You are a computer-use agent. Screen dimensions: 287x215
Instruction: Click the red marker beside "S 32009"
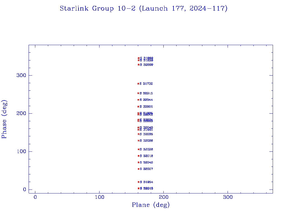click(138, 65)
